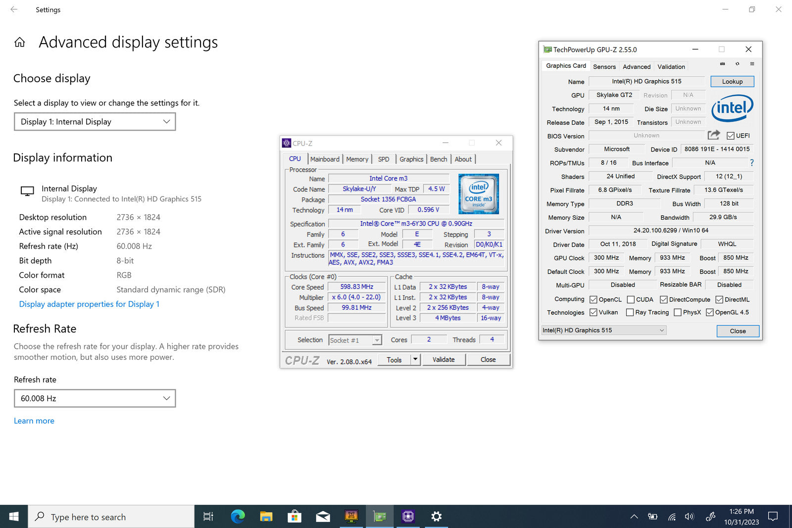
Task: Open the About tab in CPU-Z
Action: pos(463,159)
